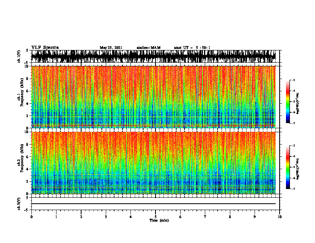
Task: Click the "-7" tick on upper color bar
Action: pyautogui.click(x=294, y=123)
